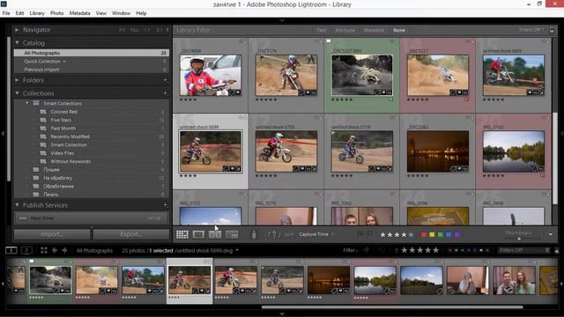Select Attribute tab in Library Filter

[345, 30]
